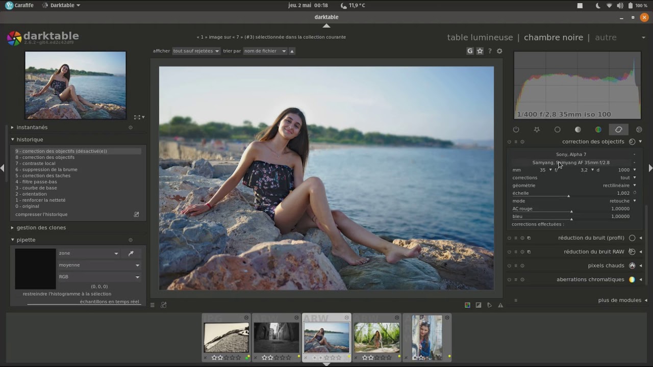Image resolution: width=653 pixels, height=367 pixels.
Task: Toggle over/under exposure indicator icon
Action: [x=479, y=305]
